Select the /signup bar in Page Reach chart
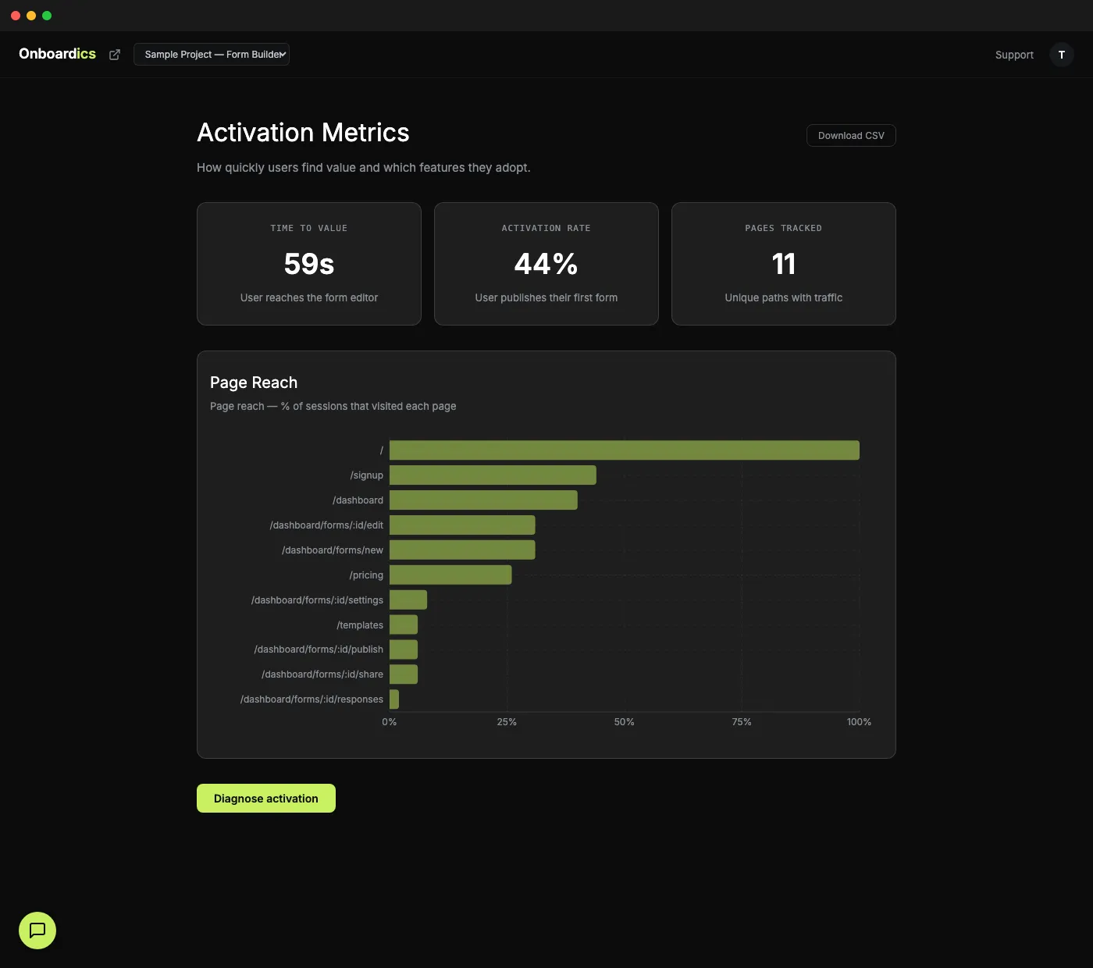Image resolution: width=1093 pixels, height=968 pixels. pos(492,475)
